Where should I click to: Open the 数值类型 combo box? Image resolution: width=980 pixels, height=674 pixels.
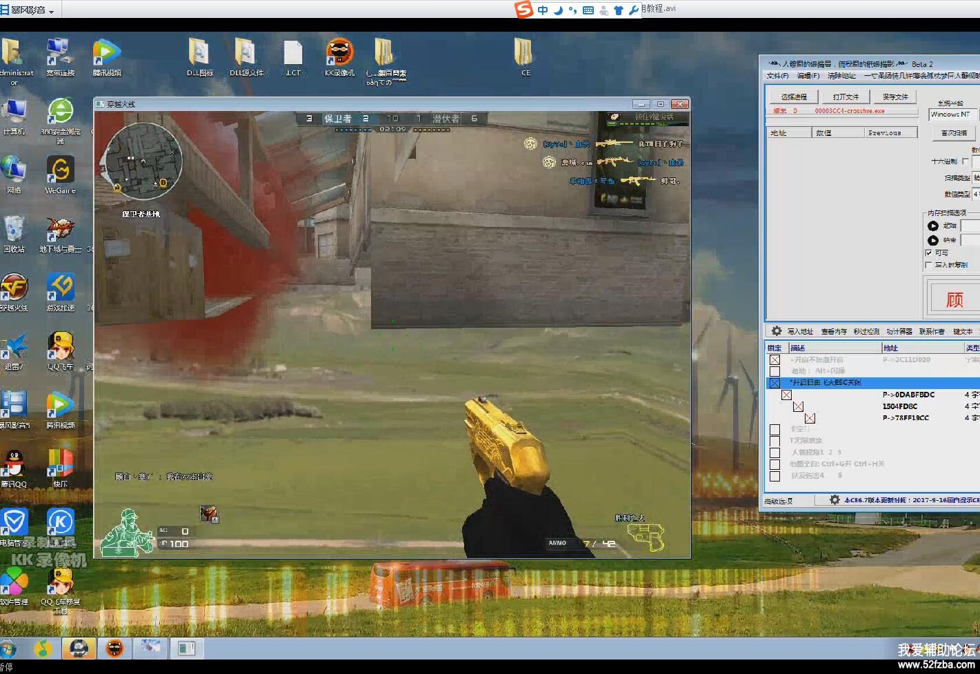tap(975, 195)
